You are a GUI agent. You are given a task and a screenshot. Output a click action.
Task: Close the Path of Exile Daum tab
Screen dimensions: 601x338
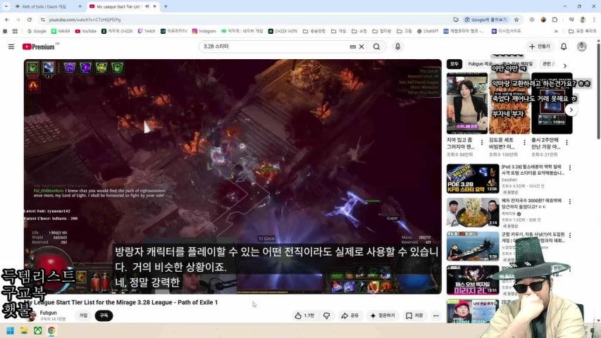[80, 6]
